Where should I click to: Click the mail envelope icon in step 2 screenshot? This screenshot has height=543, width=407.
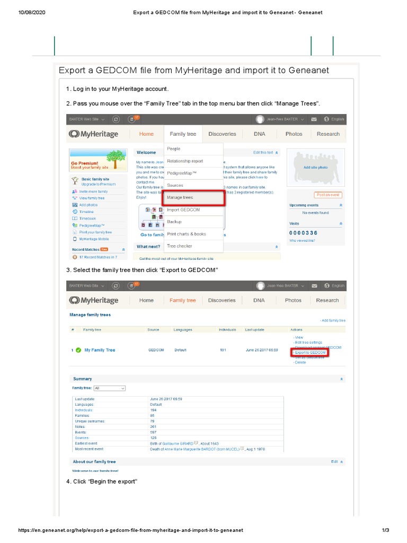tap(314, 119)
